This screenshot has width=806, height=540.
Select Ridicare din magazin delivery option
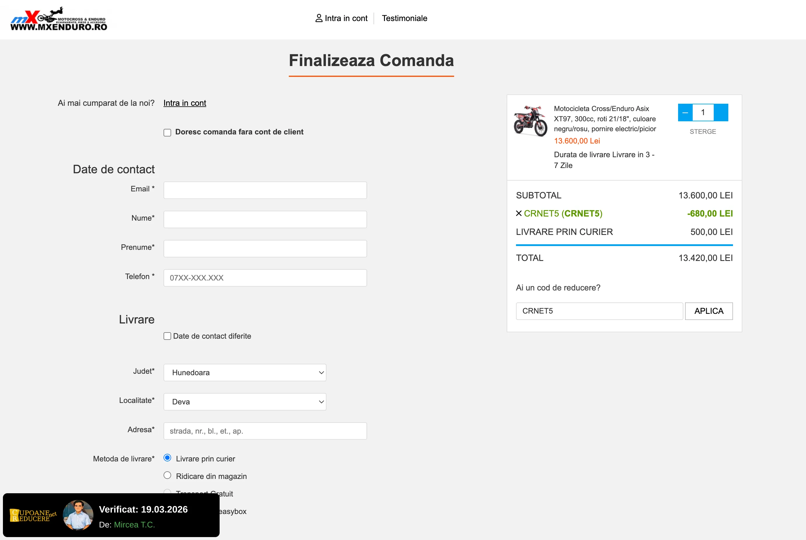click(167, 476)
